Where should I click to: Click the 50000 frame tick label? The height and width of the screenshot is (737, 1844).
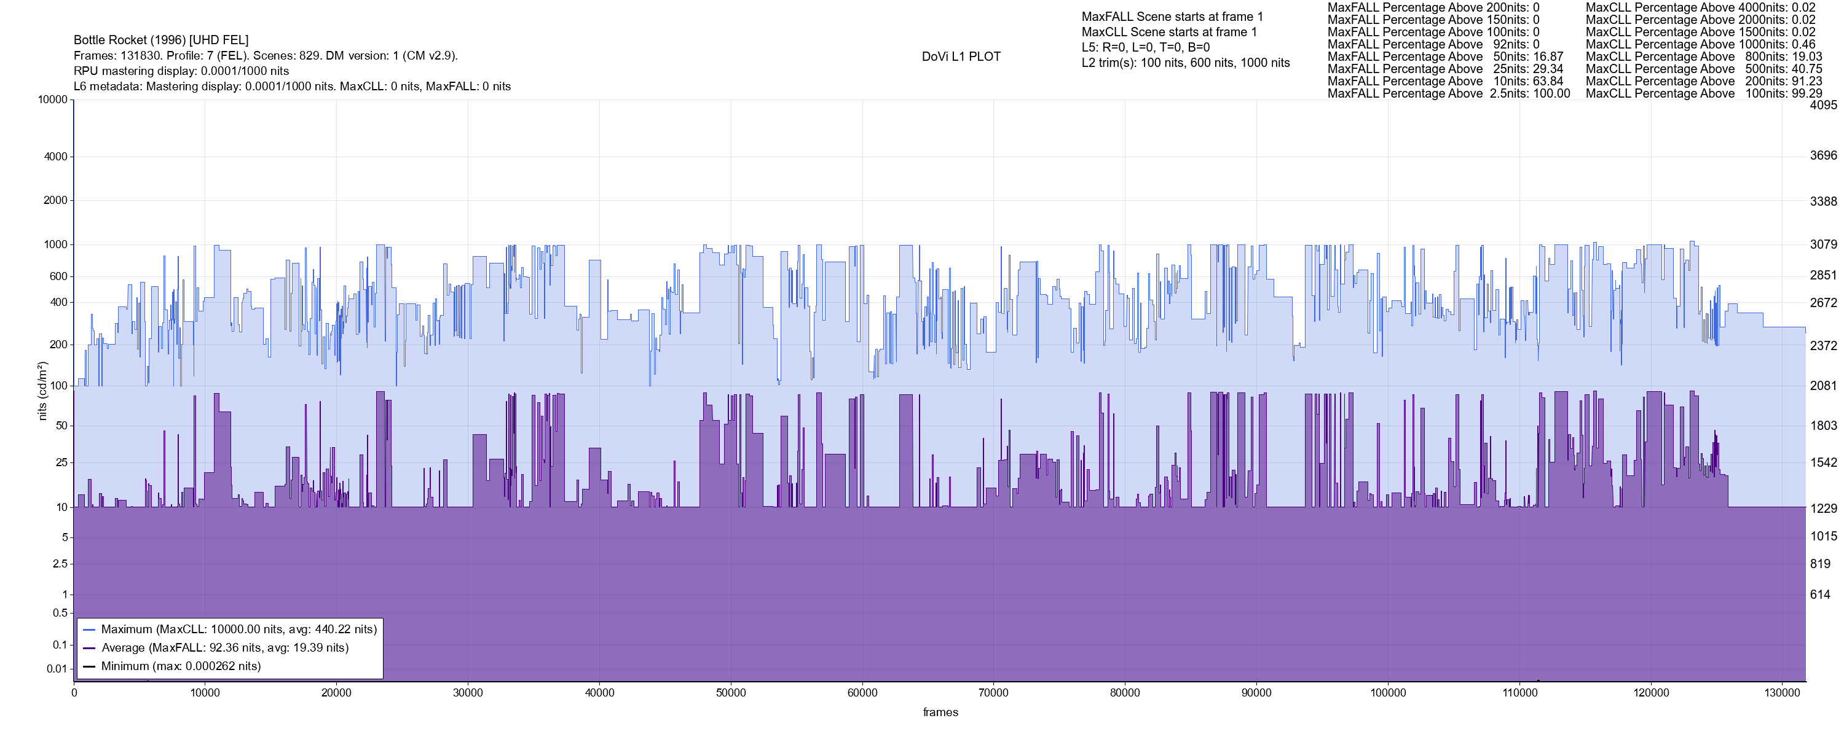[x=731, y=693]
